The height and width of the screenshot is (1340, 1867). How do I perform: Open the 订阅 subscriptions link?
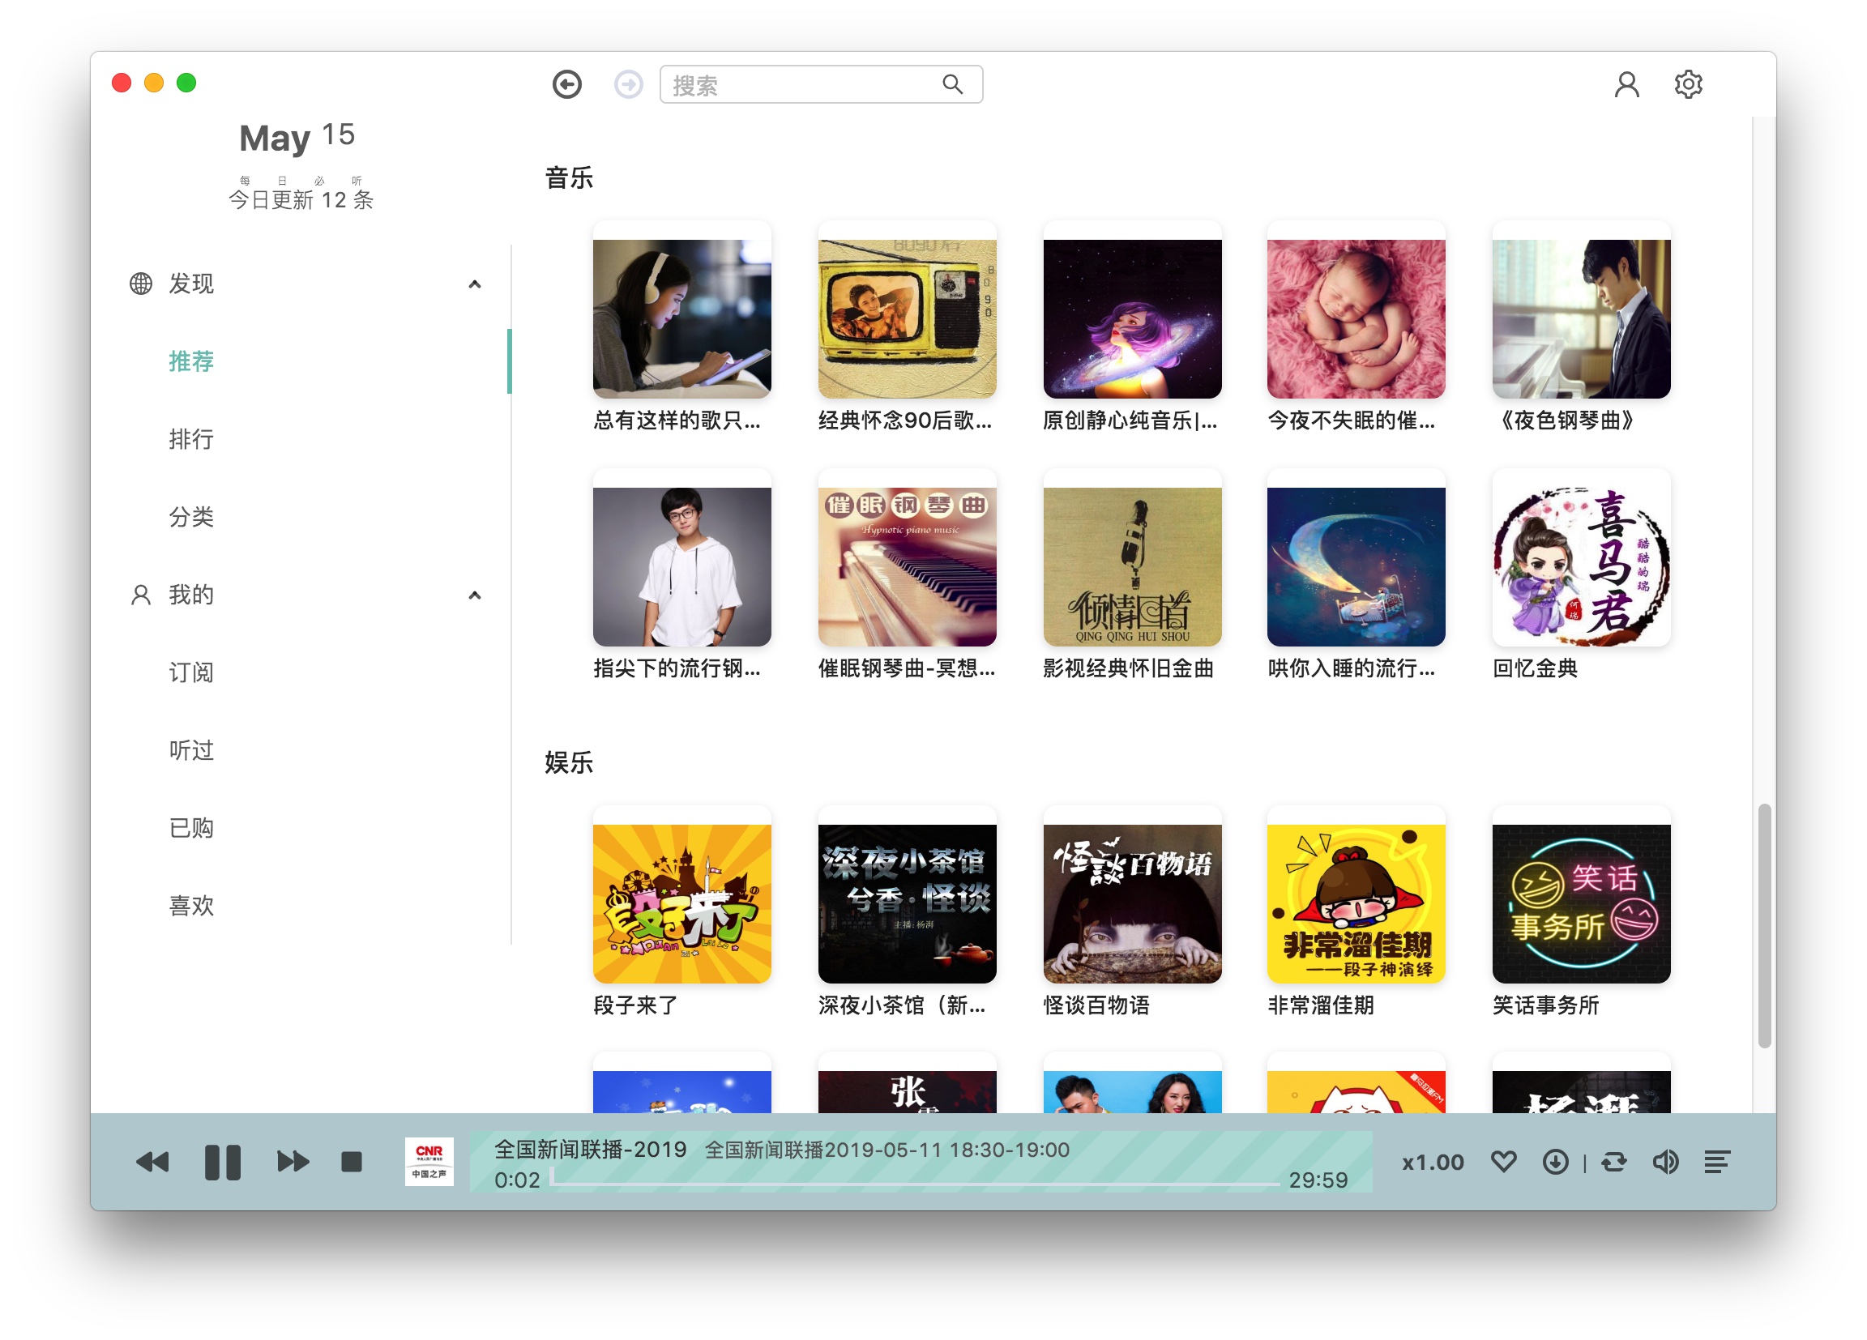point(191,672)
